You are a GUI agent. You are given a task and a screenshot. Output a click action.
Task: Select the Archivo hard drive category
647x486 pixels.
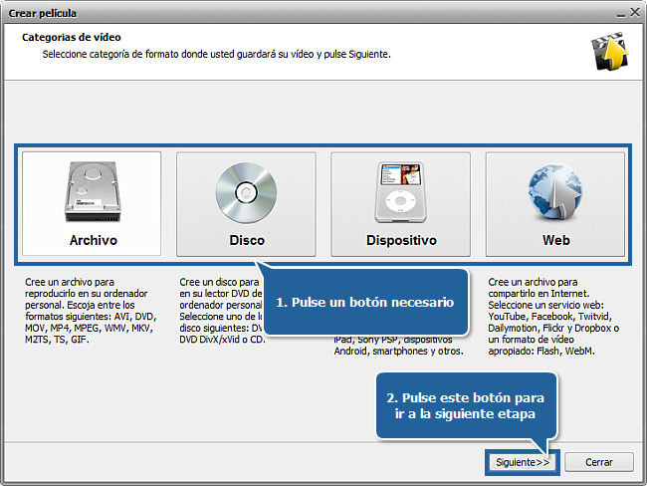[92, 204]
